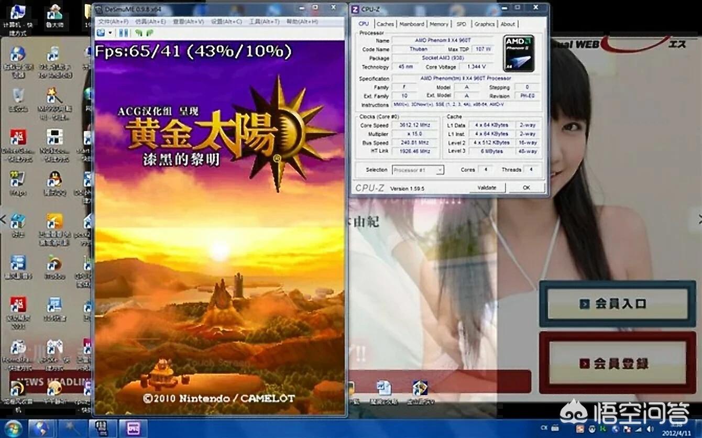
Task: Click the 会員登録 button on the wallpaper page
Action: pos(618,363)
